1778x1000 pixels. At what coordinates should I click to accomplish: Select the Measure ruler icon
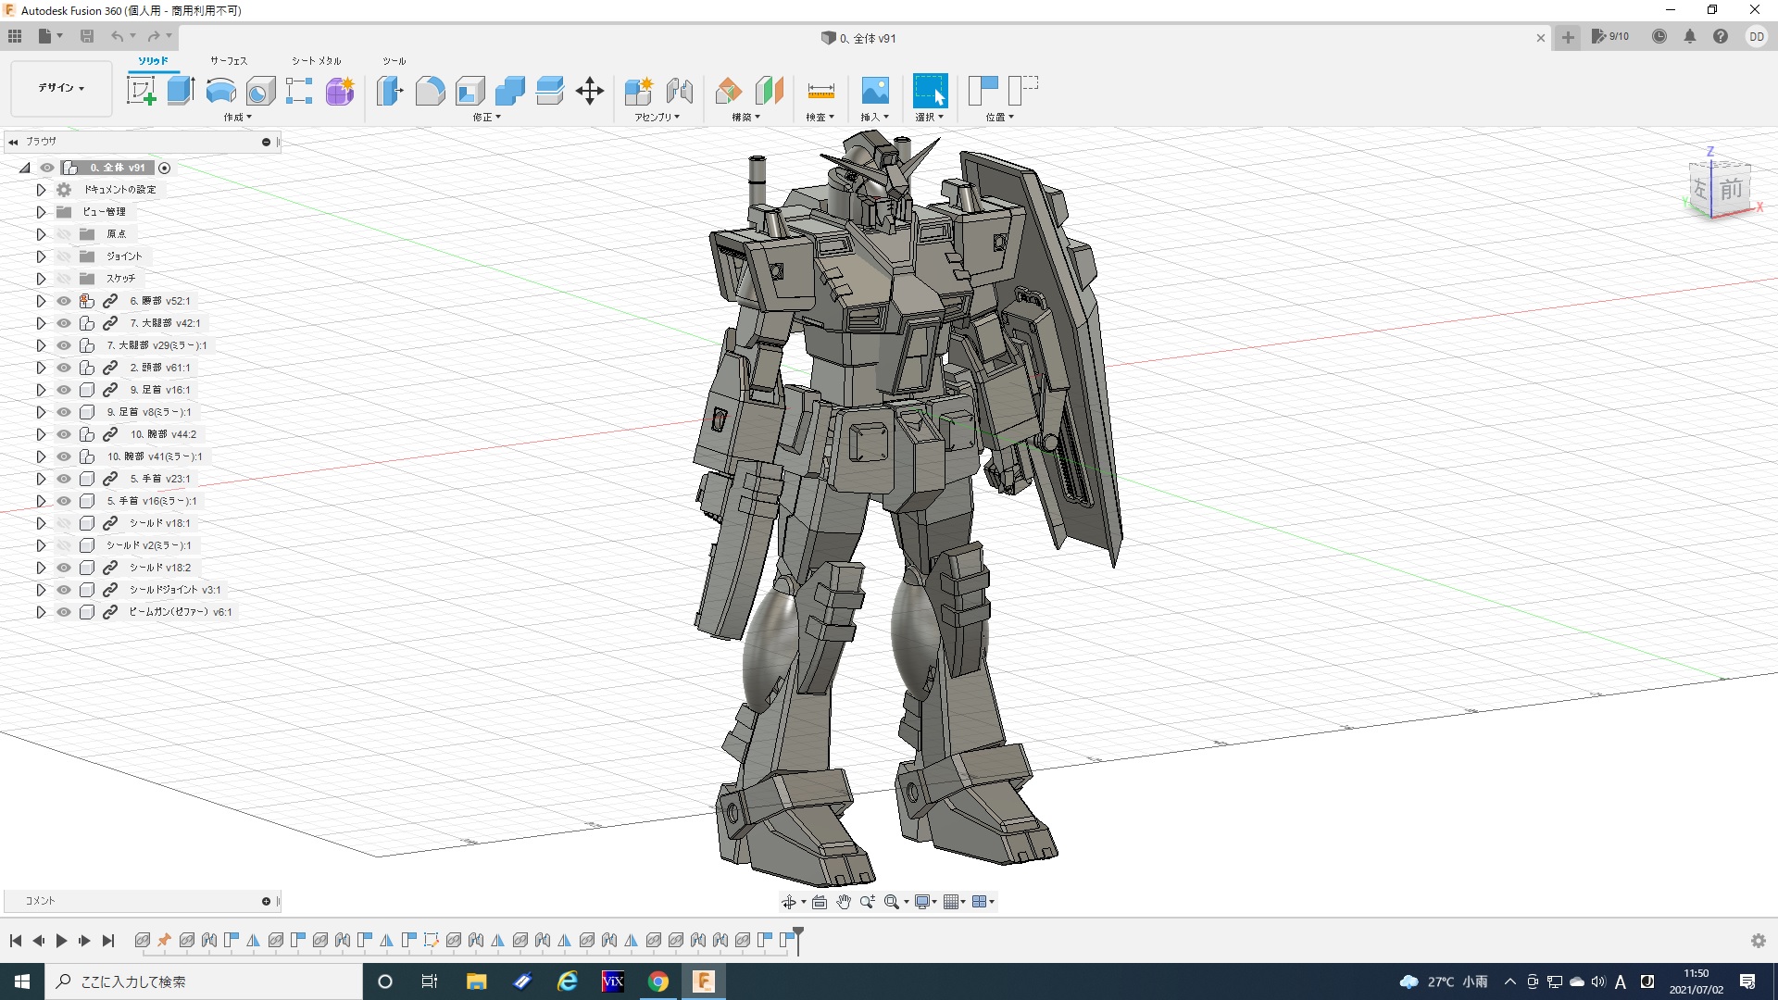pos(820,91)
